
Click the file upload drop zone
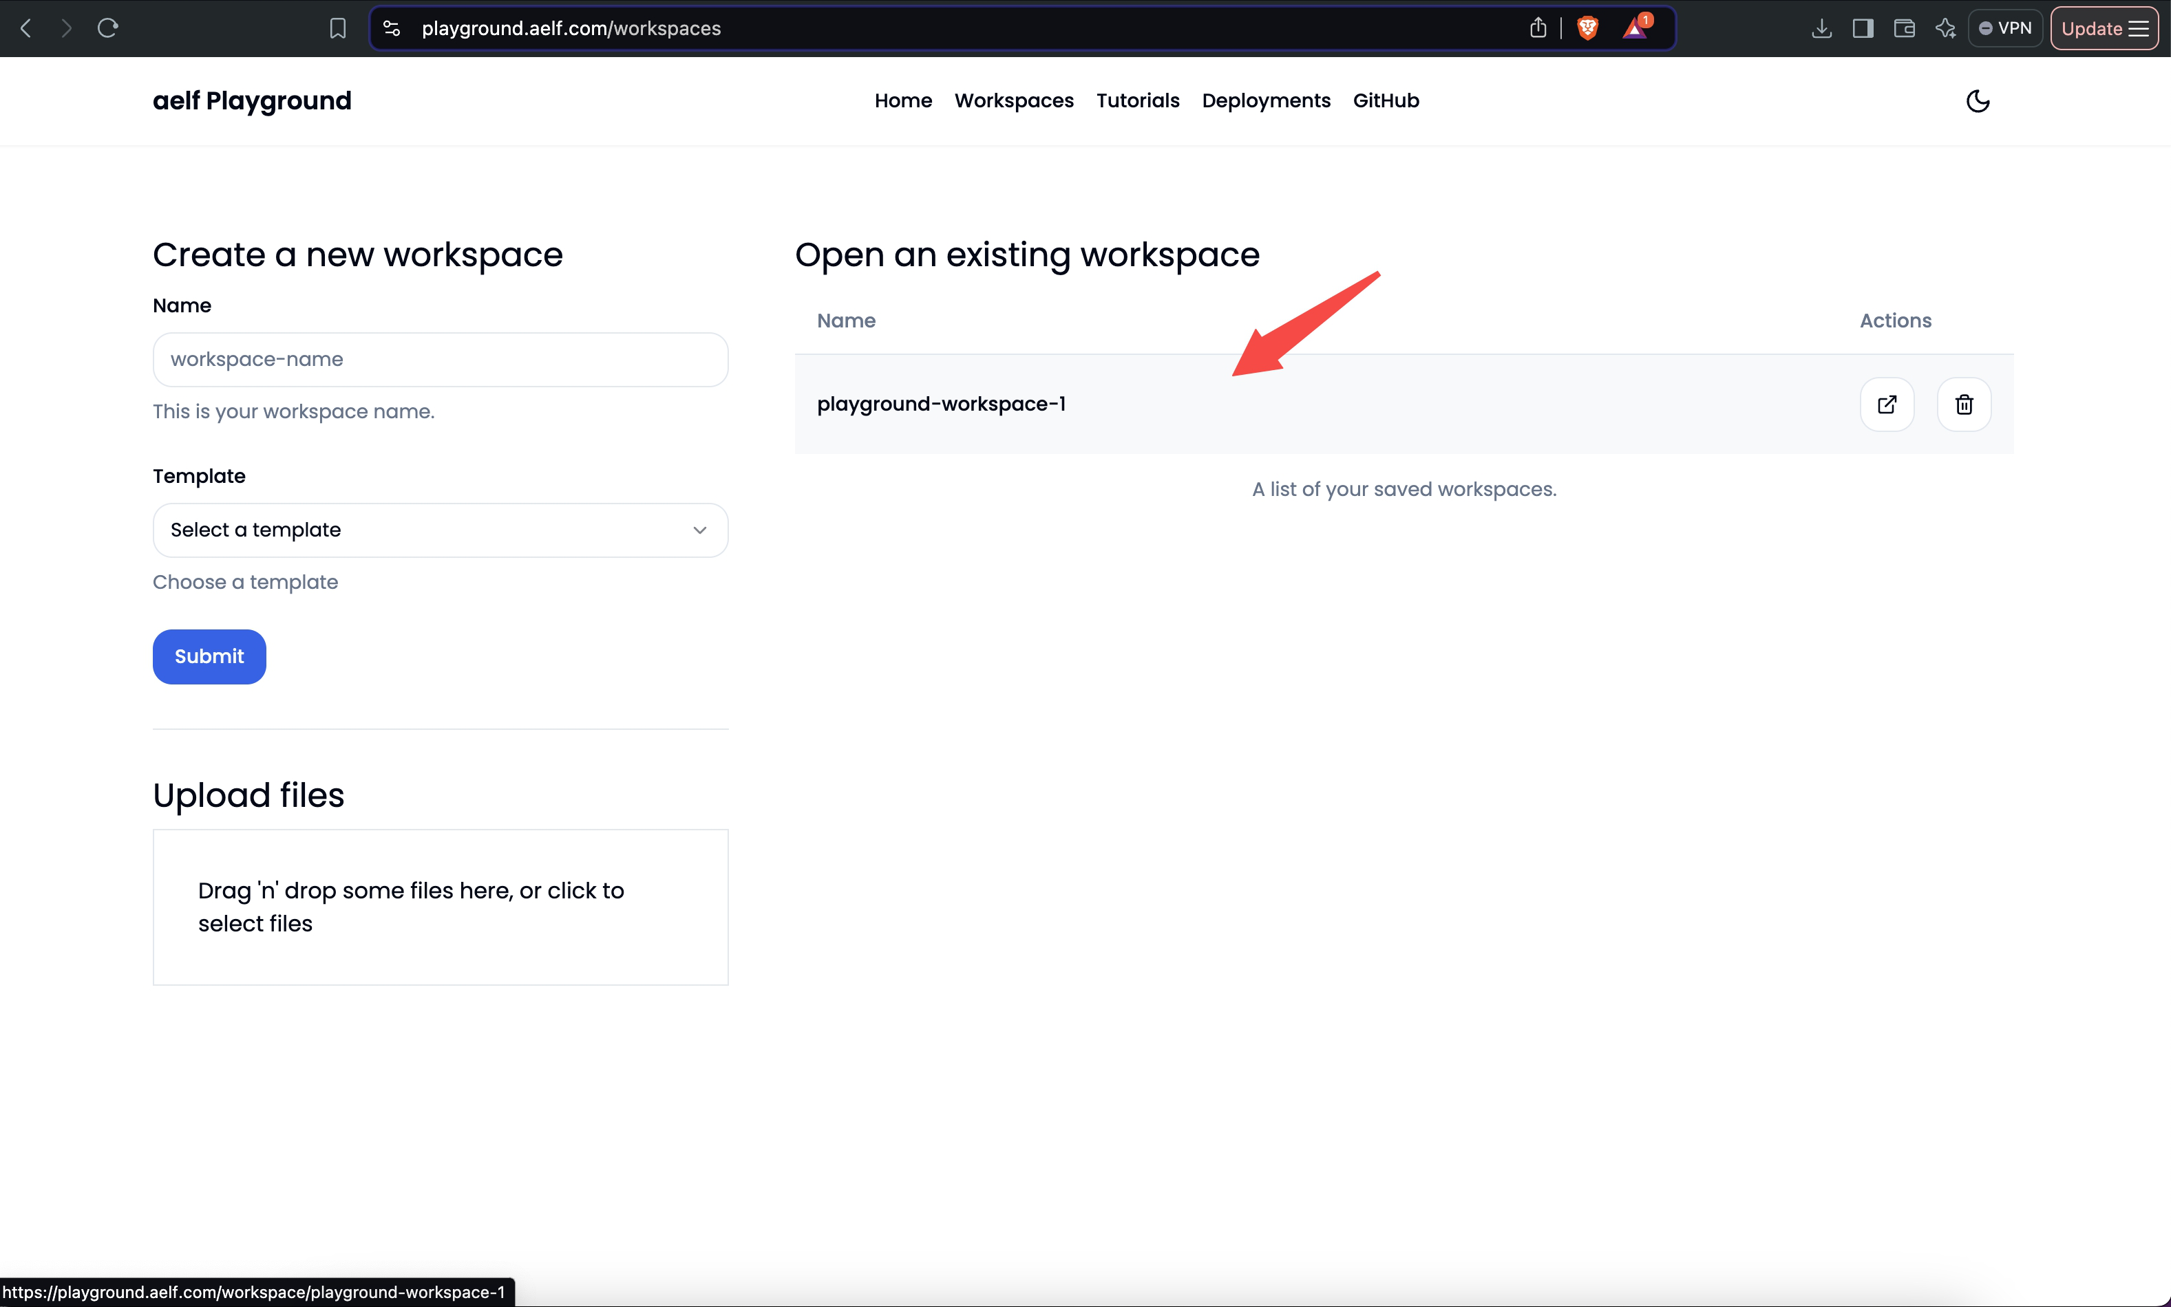441,907
